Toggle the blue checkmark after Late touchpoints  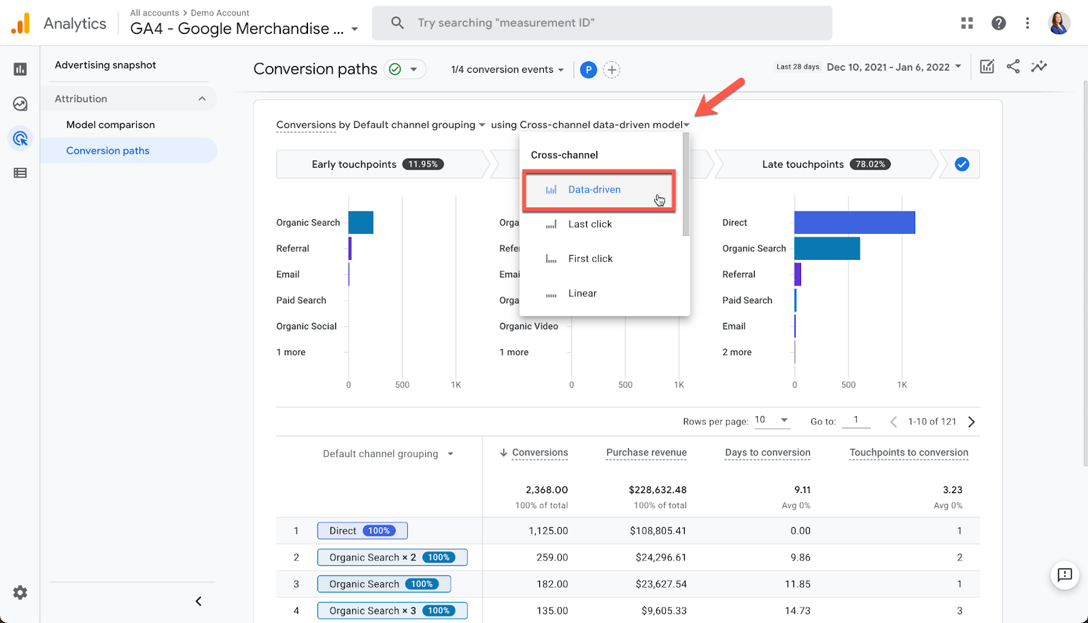pos(962,165)
